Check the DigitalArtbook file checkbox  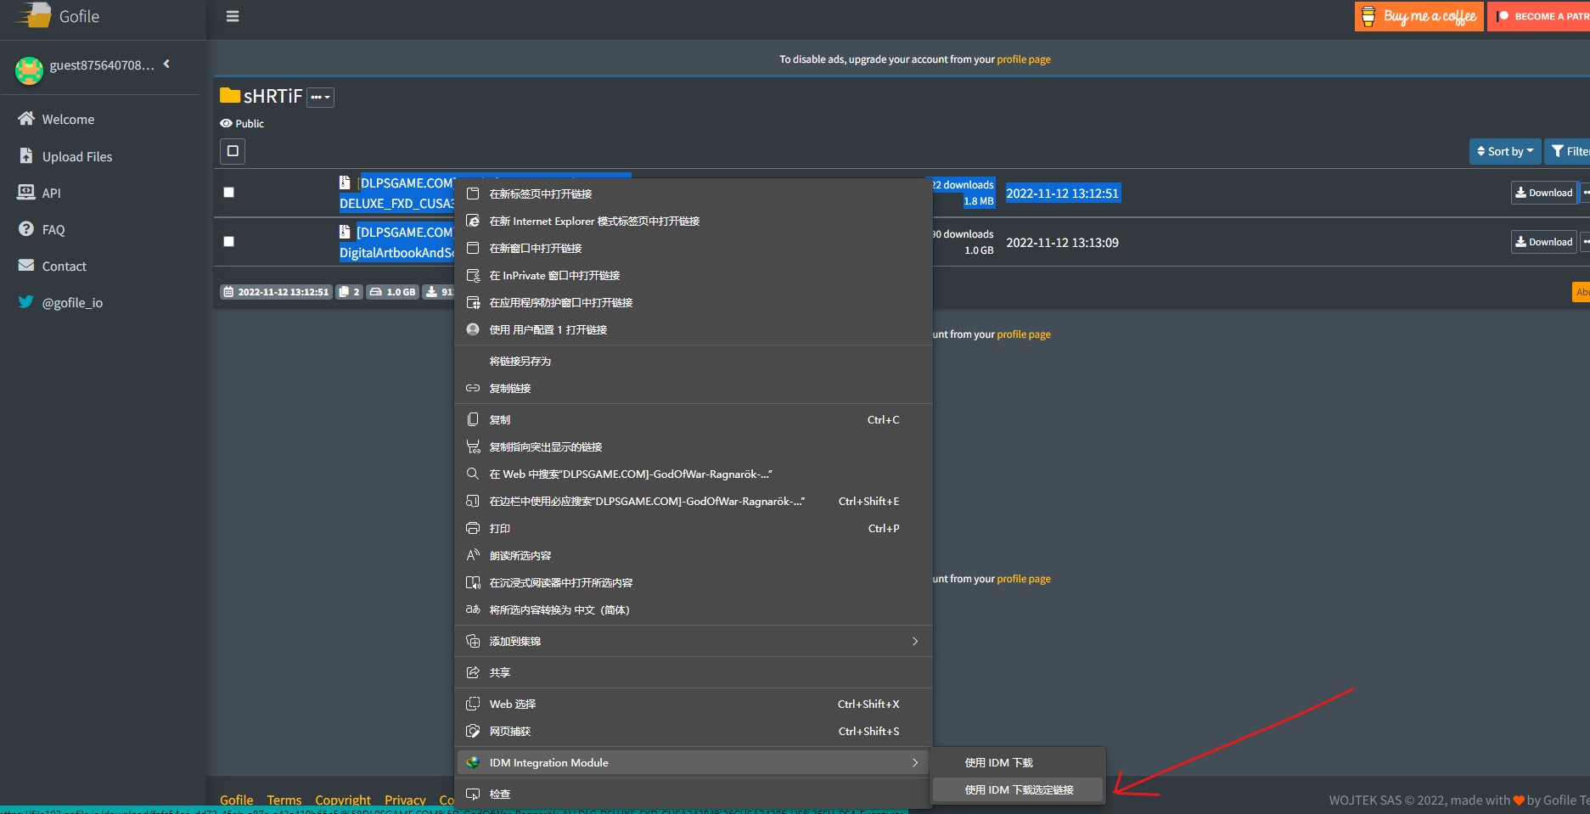click(228, 242)
